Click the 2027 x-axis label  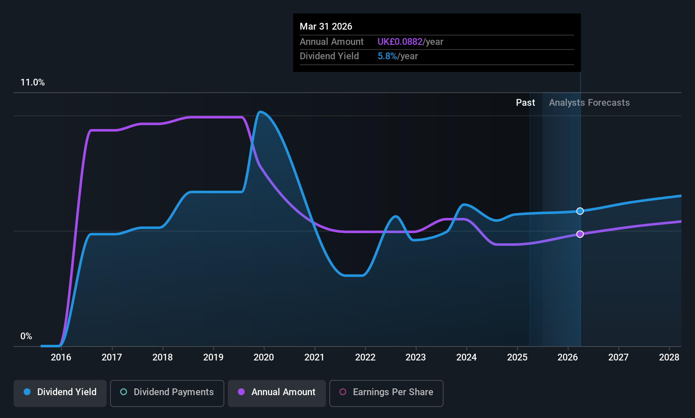click(618, 357)
